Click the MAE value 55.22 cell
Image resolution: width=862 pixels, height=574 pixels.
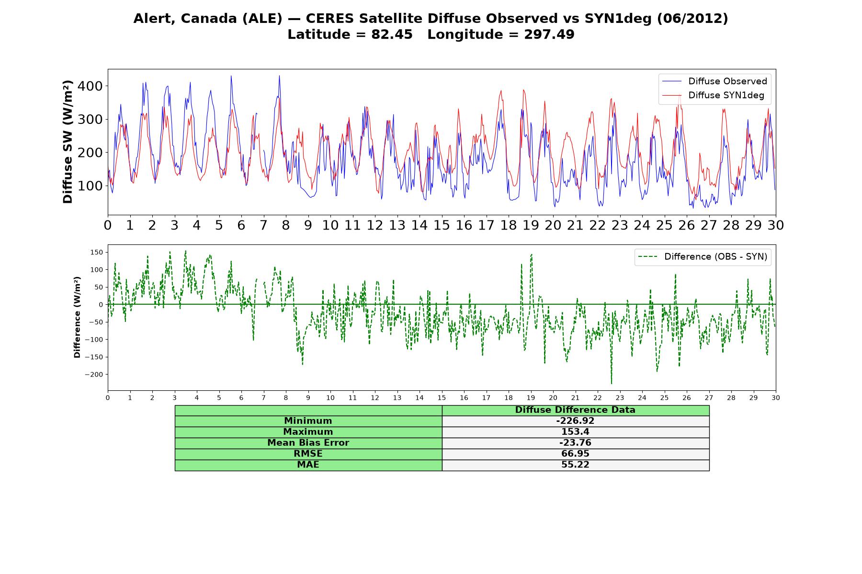pos(575,465)
